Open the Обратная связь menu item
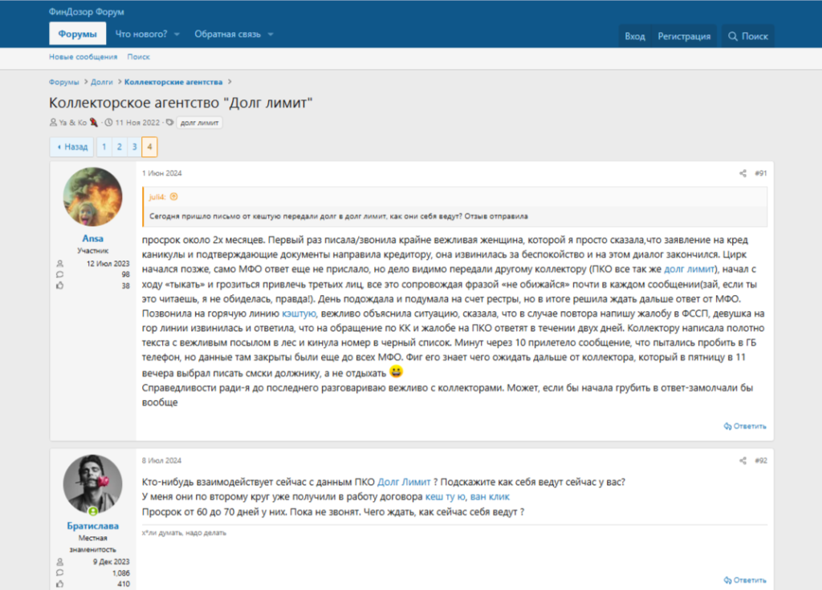822x590 pixels. (x=227, y=34)
